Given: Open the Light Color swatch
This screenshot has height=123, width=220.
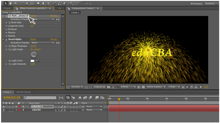Looking at the screenshot, I should click(x=32, y=61).
